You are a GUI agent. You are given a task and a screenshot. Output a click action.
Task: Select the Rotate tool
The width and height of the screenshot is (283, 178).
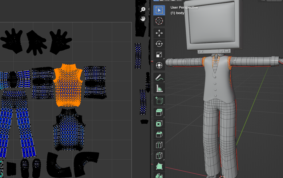(159, 44)
